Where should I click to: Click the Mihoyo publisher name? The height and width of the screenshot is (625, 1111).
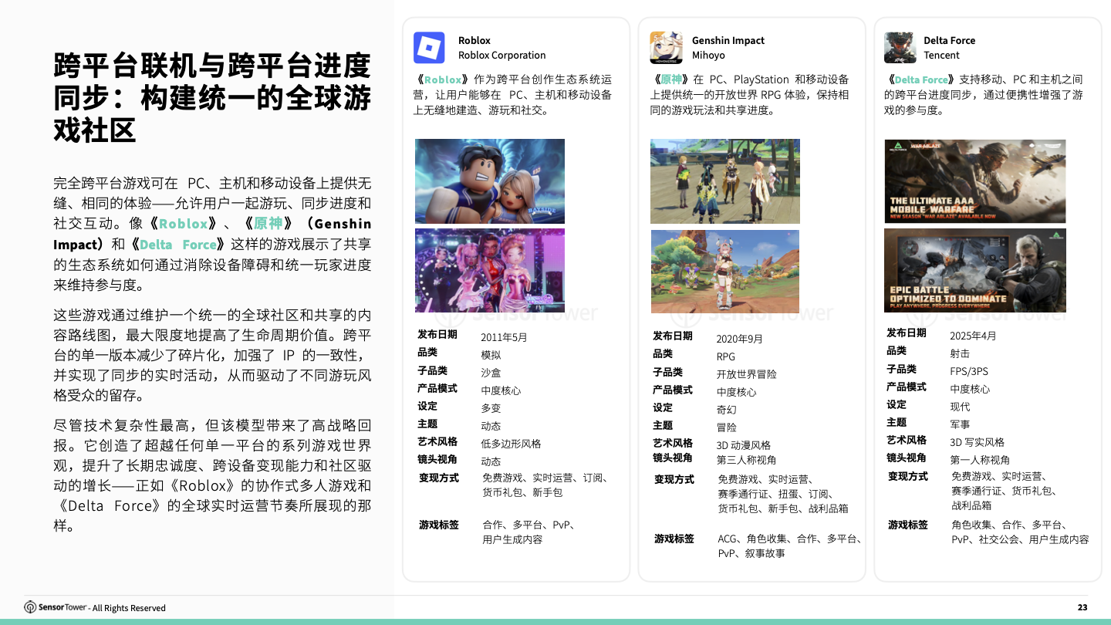tap(708, 56)
